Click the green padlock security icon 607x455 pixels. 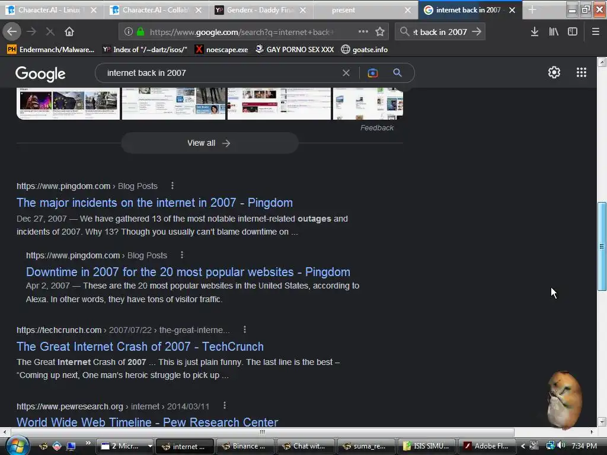[x=140, y=32]
